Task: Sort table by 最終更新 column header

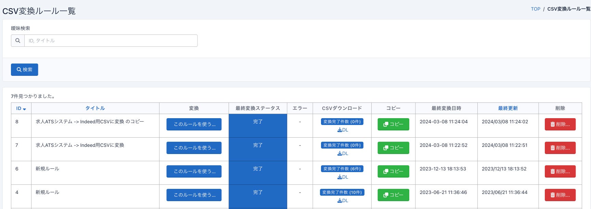Action: click(508, 108)
